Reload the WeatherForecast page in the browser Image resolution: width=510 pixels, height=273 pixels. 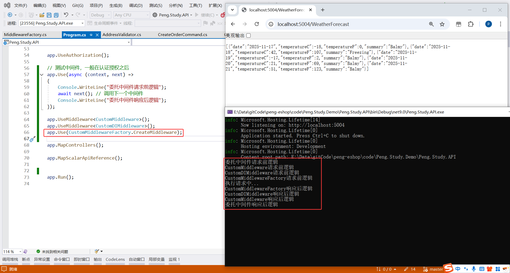(257, 24)
